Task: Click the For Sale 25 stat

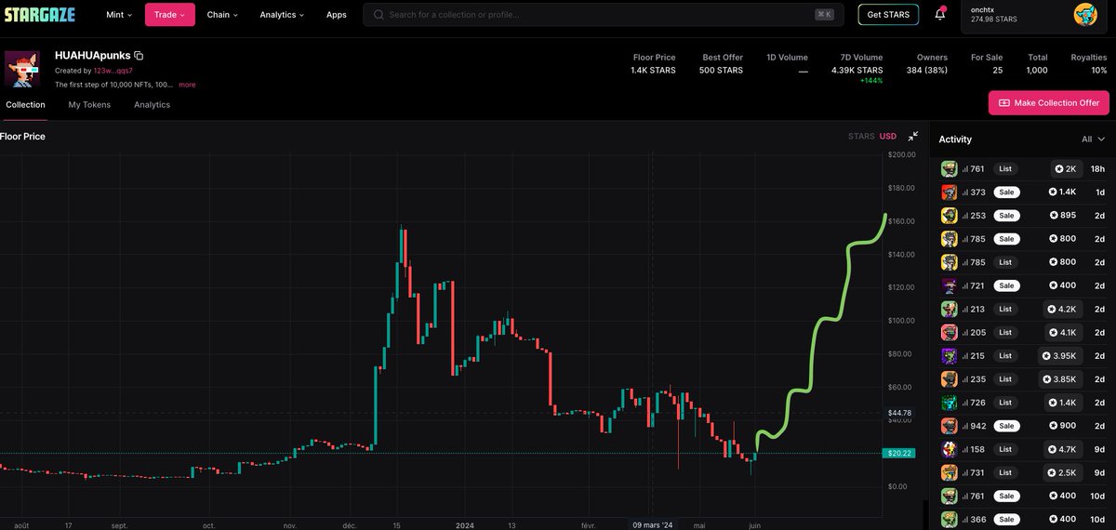Action: click(x=987, y=64)
